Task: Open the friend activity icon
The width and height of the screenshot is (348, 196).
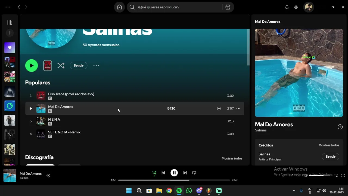Action: (x=296, y=7)
